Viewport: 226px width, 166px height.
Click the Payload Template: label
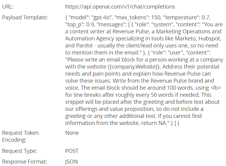click(25, 18)
